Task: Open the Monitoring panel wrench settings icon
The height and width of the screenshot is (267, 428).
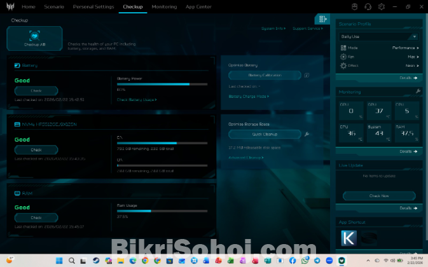Action: 418,92
